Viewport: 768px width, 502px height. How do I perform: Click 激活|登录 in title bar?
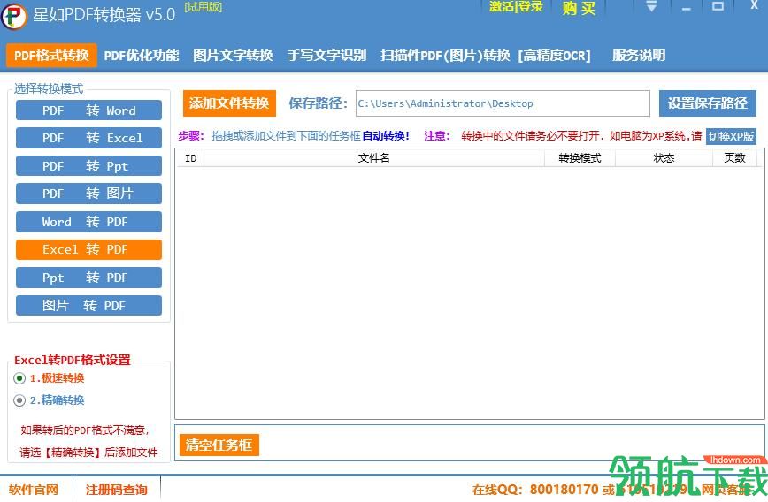517,7
